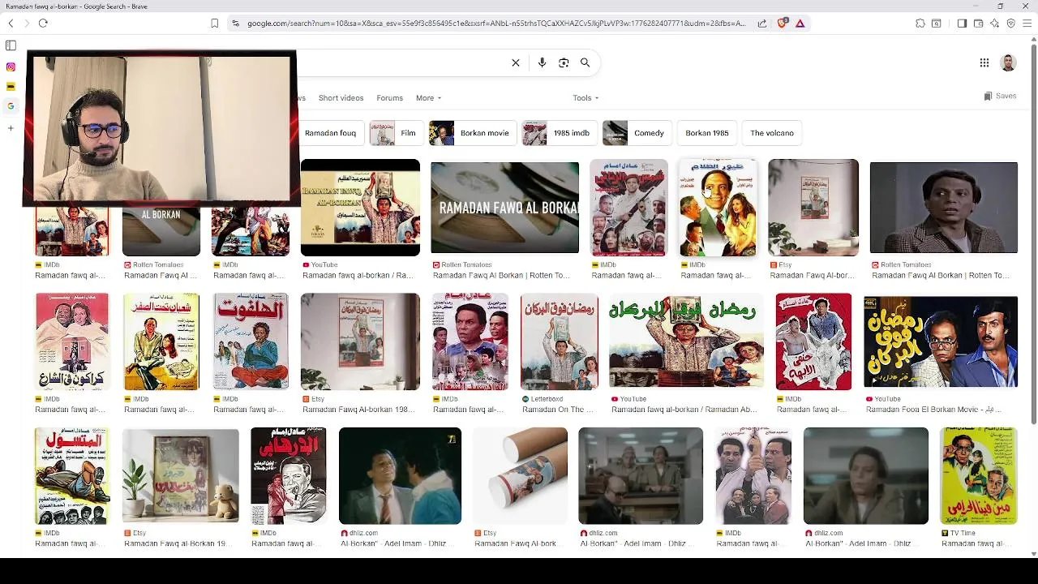The height and width of the screenshot is (584, 1038).
Task: Open Saves collection
Action: pyautogui.click(x=1000, y=96)
